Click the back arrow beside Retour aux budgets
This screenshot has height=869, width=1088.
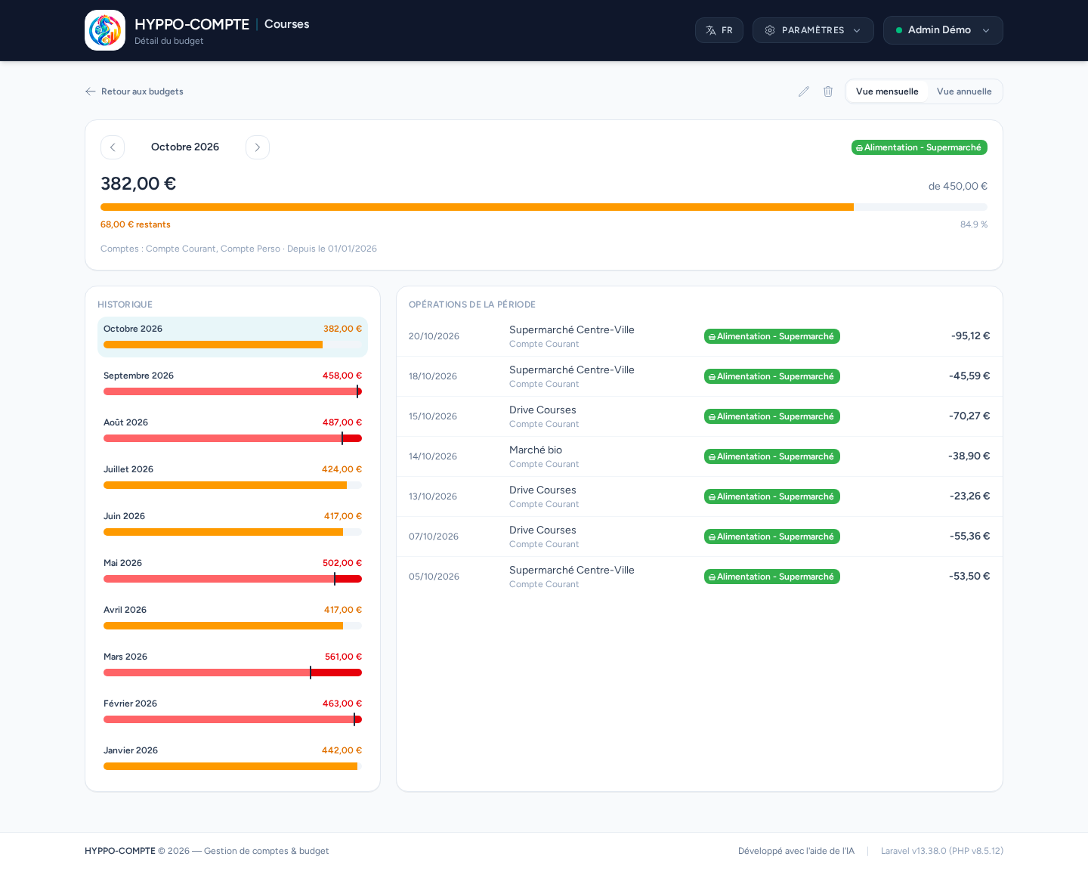coord(91,91)
